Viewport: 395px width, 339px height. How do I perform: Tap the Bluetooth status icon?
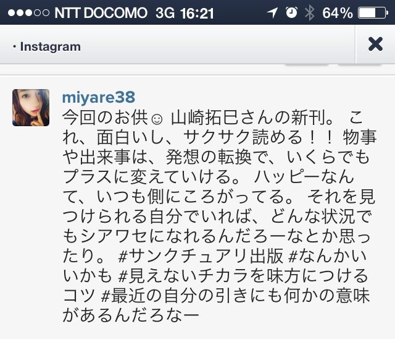point(310,12)
